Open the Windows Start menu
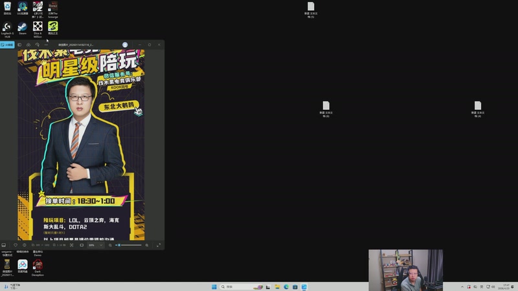This screenshot has height=291, width=518. 214,286
